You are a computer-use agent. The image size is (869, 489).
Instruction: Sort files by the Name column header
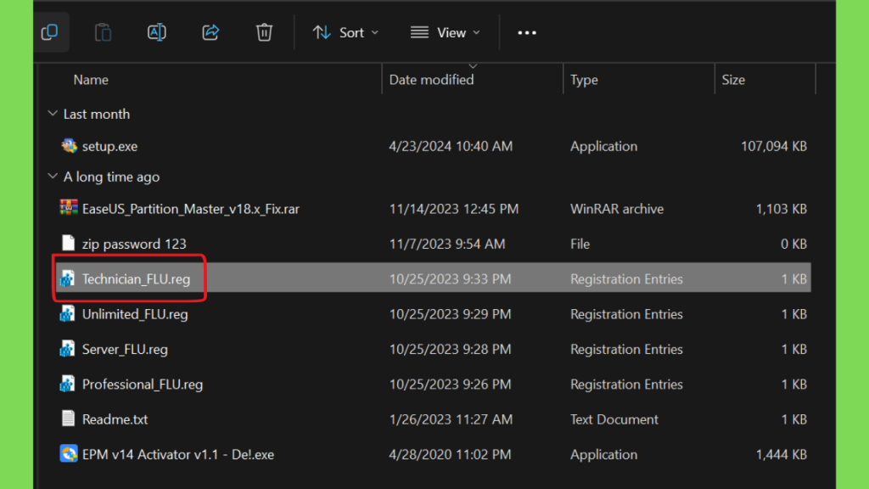tap(91, 80)
